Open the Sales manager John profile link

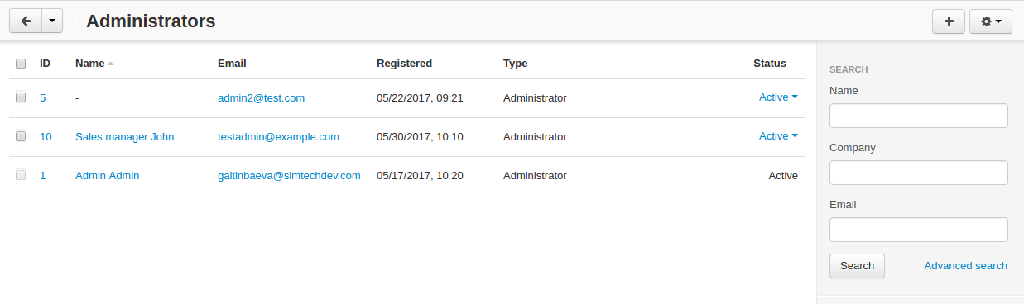(x=124, y=136)
